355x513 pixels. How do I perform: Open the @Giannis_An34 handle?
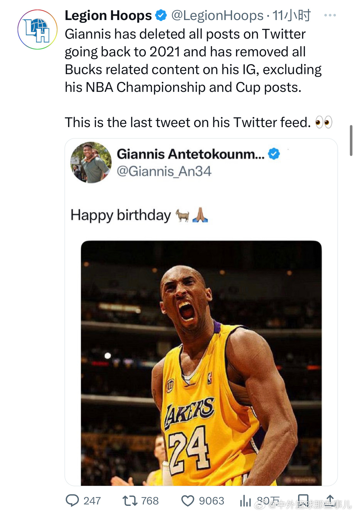(164, 171)
